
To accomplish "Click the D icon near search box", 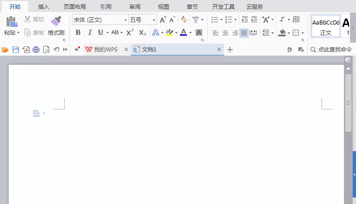I will (290, 50).
